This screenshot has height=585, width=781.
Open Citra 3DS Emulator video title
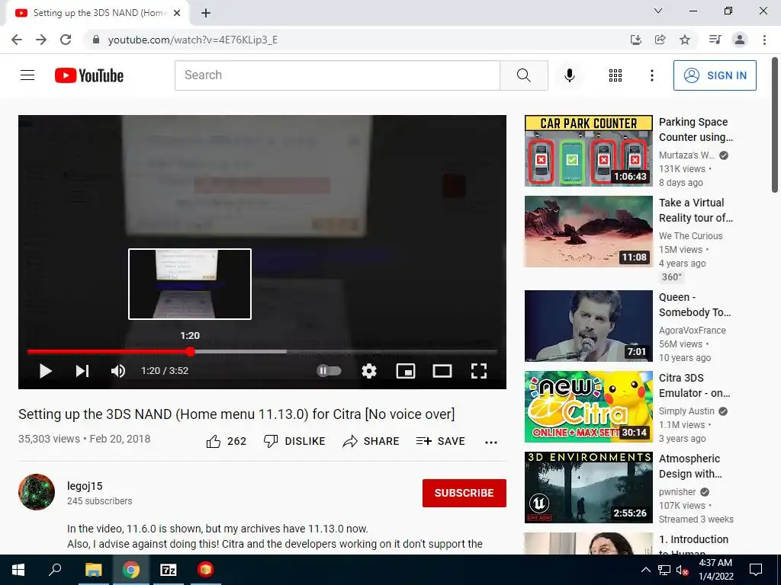pos(694,385)
